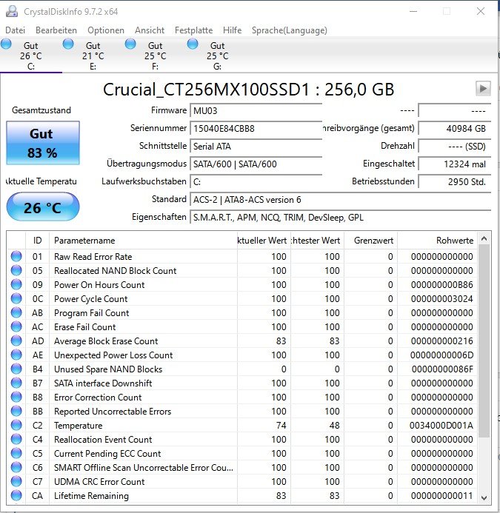Screen dimensions: 500x513
Task: Click the Eingeschaltet value 12324 mal
Action: 455,164
